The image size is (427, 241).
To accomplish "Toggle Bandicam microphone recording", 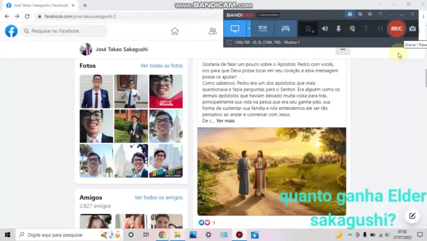I will (x=338, y=29).
